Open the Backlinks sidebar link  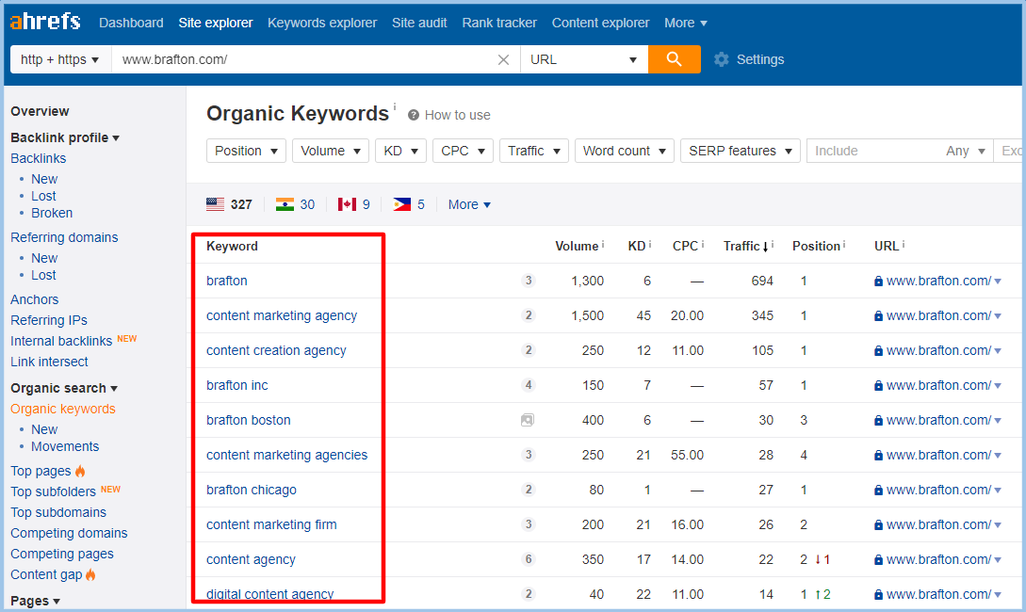click(x=38, y=158)
